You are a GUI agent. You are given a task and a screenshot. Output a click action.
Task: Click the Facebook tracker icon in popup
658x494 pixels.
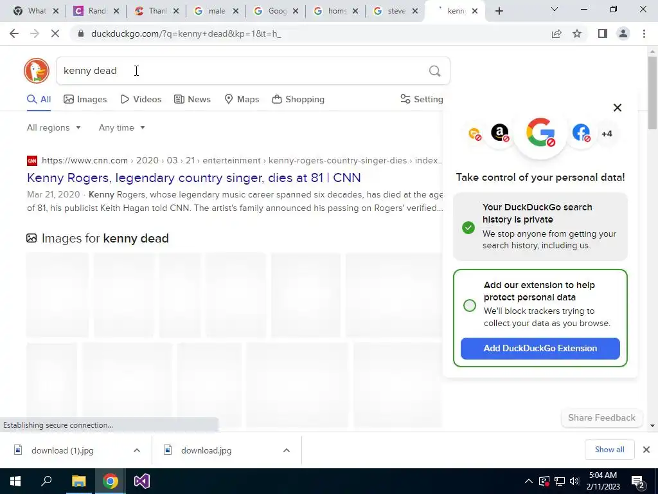tap(581, 133)
